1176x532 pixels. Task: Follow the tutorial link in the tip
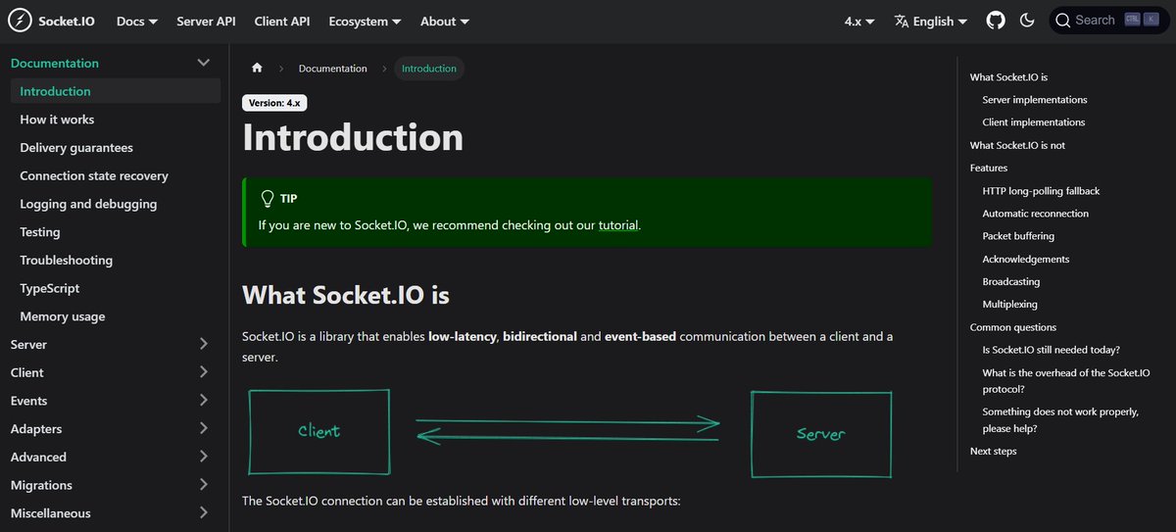tap(619, 225)
